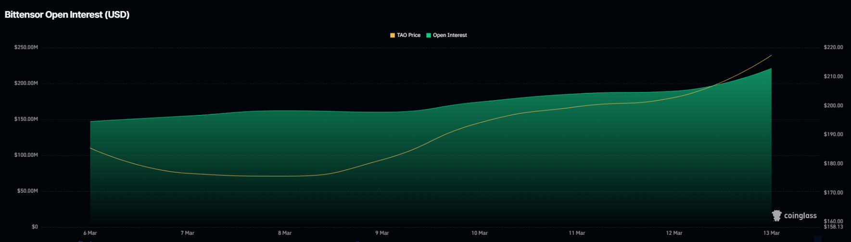This screenshot has height=242, width=851.
Task: Click the $220.00 right price axis label
Action: pos(833,47)
